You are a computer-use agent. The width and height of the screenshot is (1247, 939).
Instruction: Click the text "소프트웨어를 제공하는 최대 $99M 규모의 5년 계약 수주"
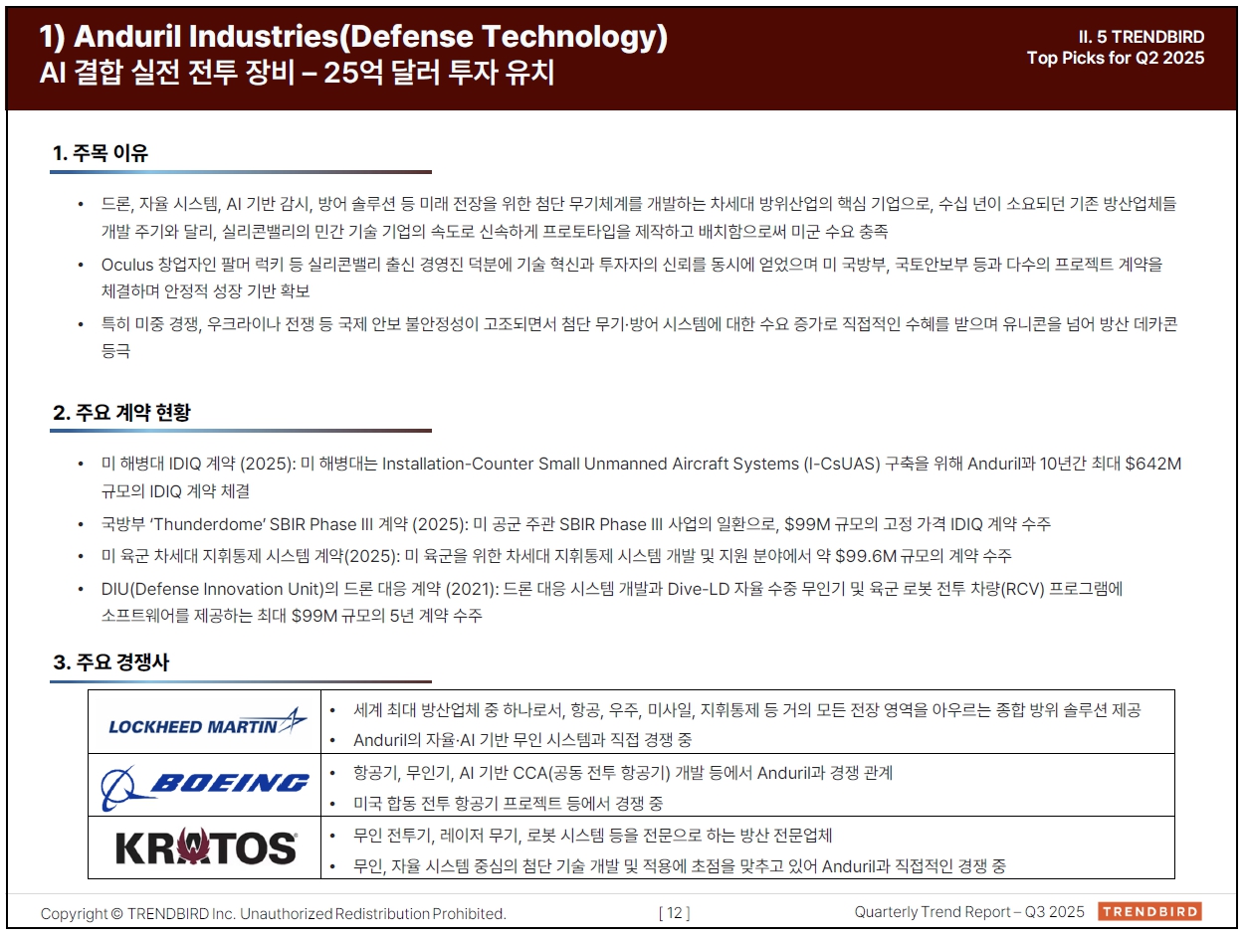[x=292, y=616]
